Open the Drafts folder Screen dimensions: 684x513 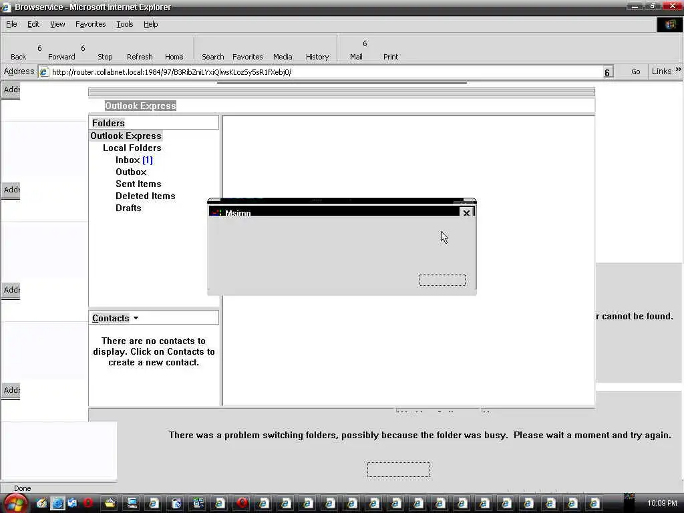point(128,208)
